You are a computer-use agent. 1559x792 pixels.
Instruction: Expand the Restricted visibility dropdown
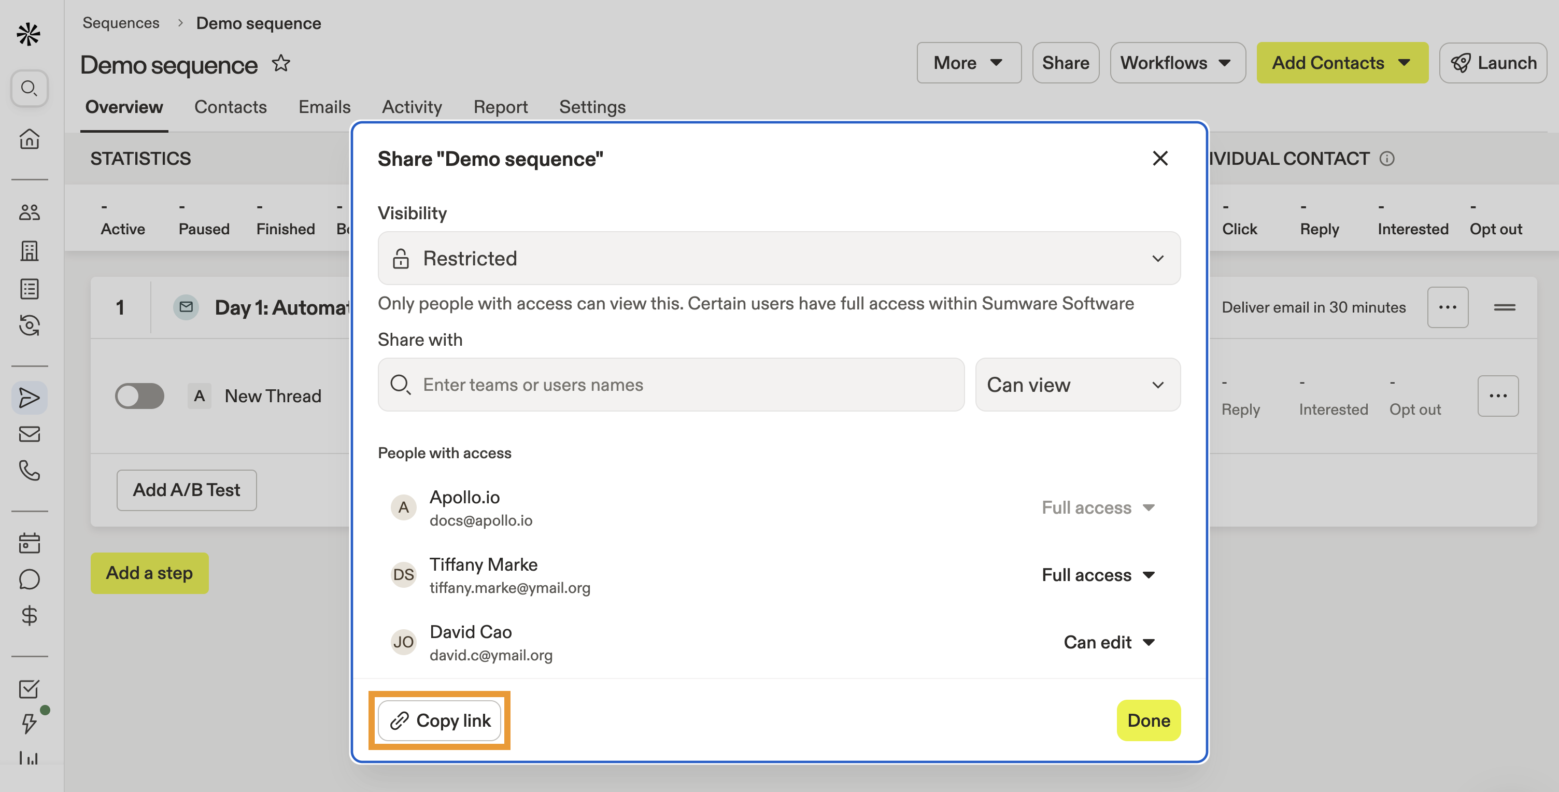coord(778,258)
